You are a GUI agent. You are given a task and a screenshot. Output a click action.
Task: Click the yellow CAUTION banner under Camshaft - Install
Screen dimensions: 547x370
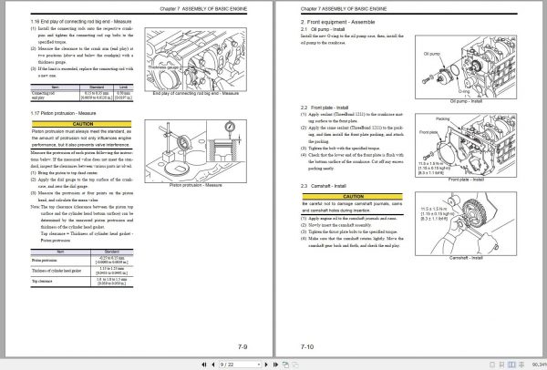352,196
